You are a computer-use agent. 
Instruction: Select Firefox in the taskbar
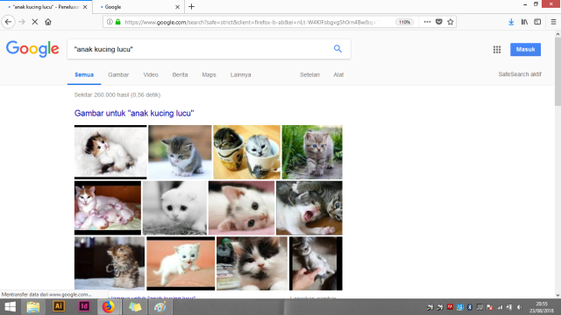[x=109, y=307]
